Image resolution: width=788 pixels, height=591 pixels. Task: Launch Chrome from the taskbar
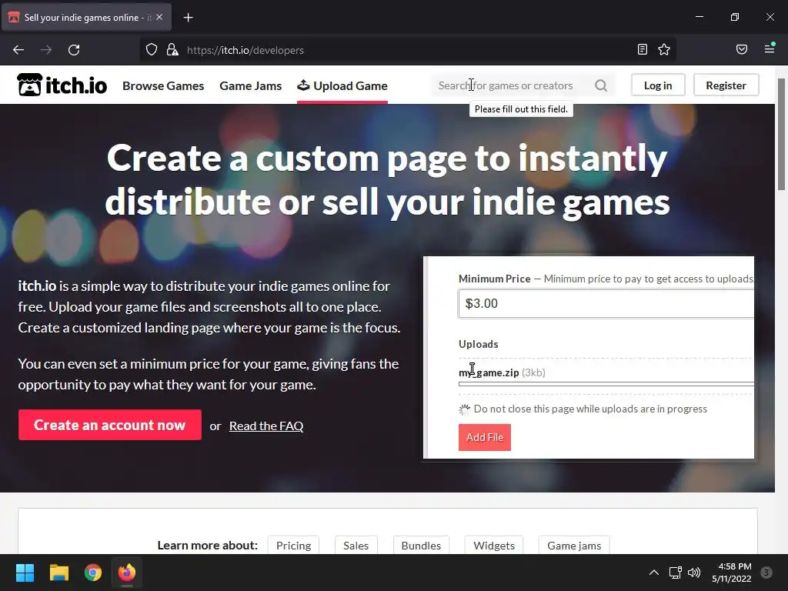pos(93,573)
